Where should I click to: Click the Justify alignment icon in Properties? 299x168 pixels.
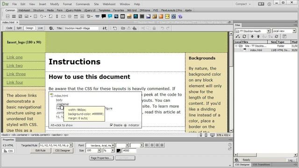(162, 145)
